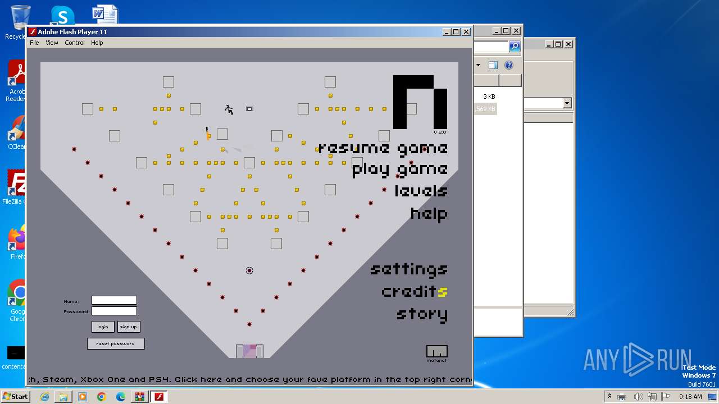Open Acrobat Reader desktop shortcut

(17, 81)
